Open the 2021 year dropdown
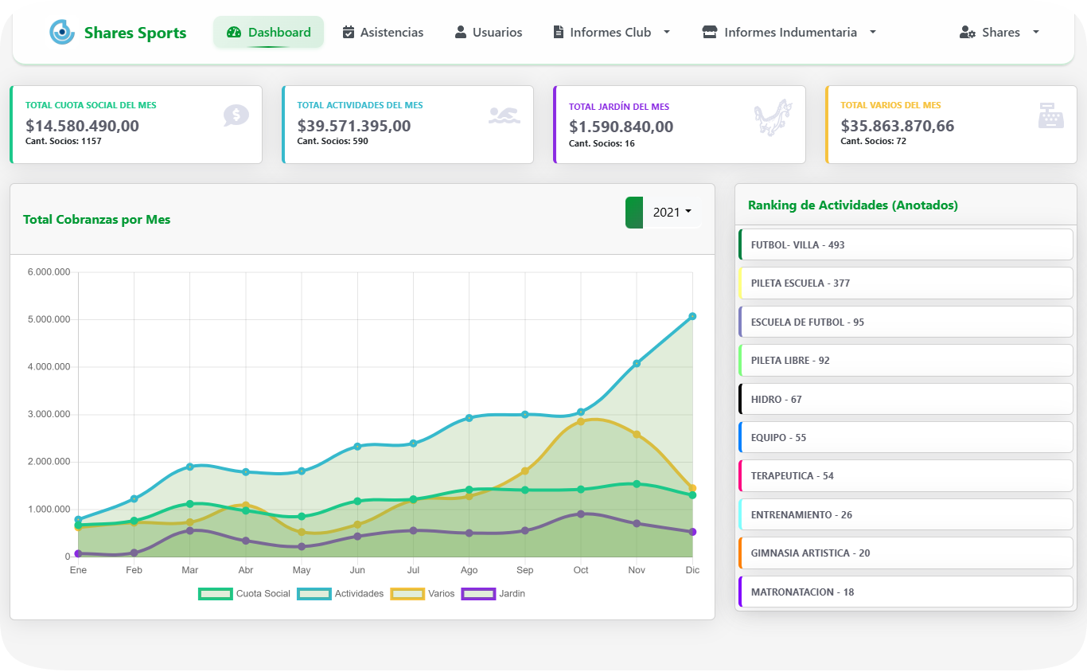Screen dimensions: 1087x672 tap(672, 213)
